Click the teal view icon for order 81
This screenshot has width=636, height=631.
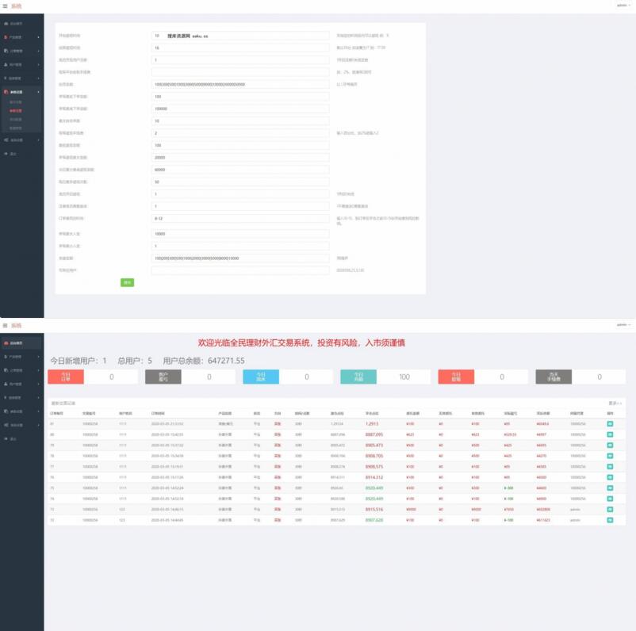(610, 424)
